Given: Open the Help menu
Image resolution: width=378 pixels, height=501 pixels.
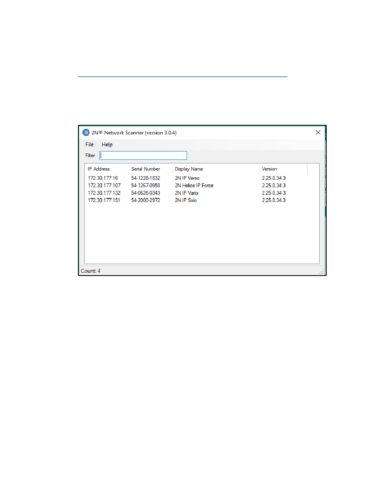Looking at the screenshot, I should coord(107,144).
